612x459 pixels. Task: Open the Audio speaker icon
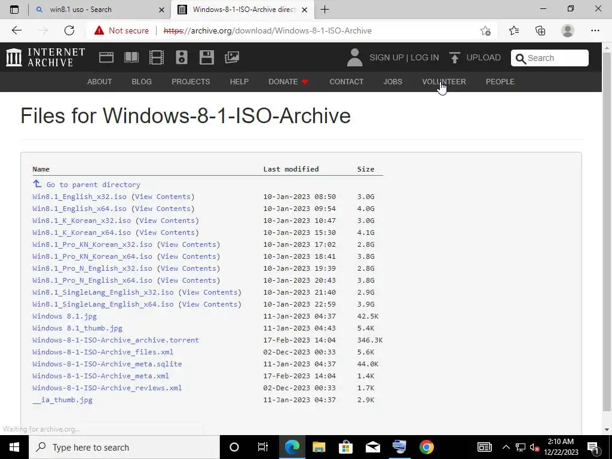(x=182, y=57)
